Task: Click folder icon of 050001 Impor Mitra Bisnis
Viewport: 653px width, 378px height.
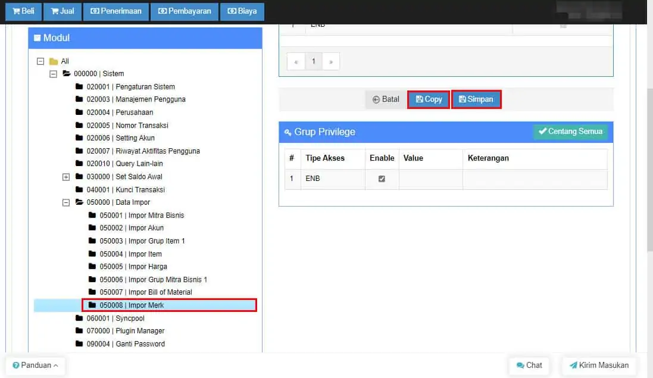Action: (92, 215)
